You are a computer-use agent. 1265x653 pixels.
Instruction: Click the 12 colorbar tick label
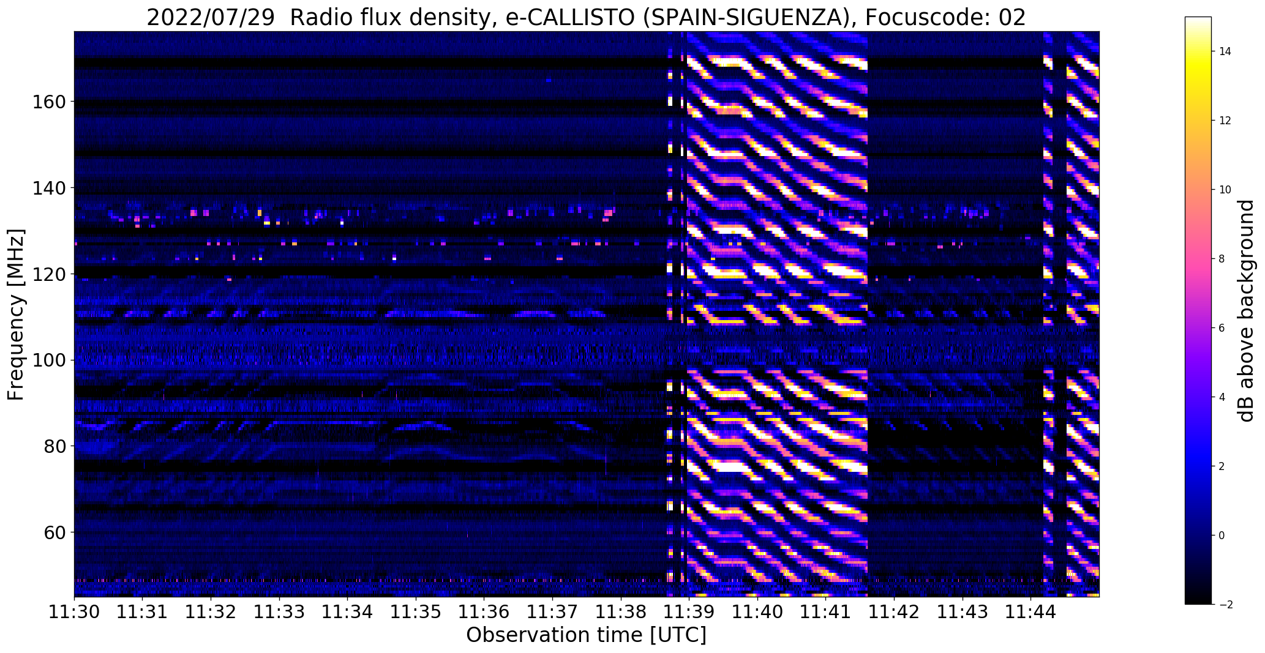point(1225,121)
